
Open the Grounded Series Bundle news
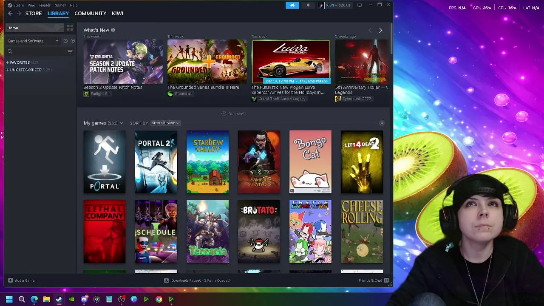tap(207, 62)
